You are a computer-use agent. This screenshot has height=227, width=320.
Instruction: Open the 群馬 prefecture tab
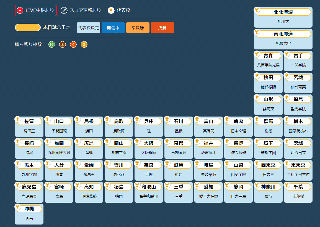(x=268, y=122)
